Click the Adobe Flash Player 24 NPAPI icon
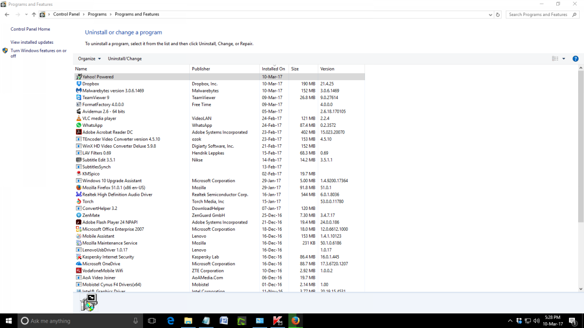The image size is (584, 328). pyautogui.click(x=78, y=222)
